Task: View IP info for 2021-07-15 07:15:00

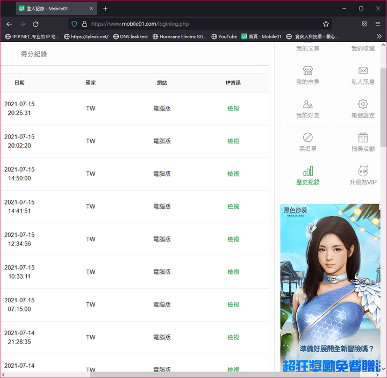Action: coord(233,304)
